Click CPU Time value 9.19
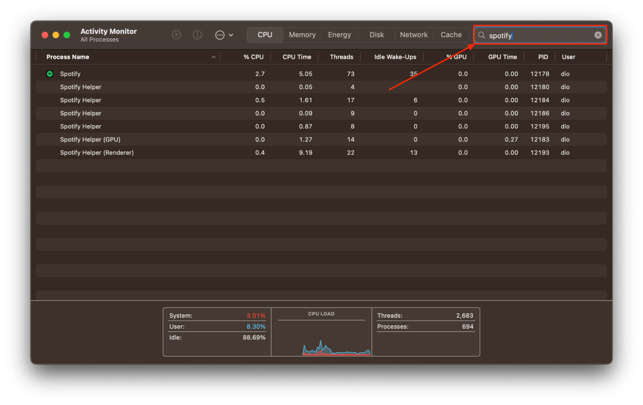 click(306, 153)
